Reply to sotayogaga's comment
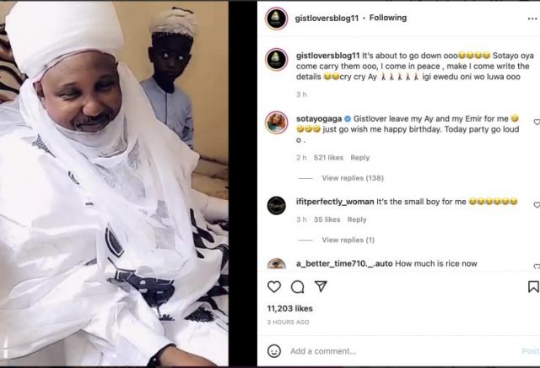 click(x=360, y=158)
